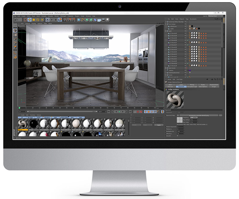Switch to Color material tab
Viewport: 239px width, 199px height.
tap(181, 85)
